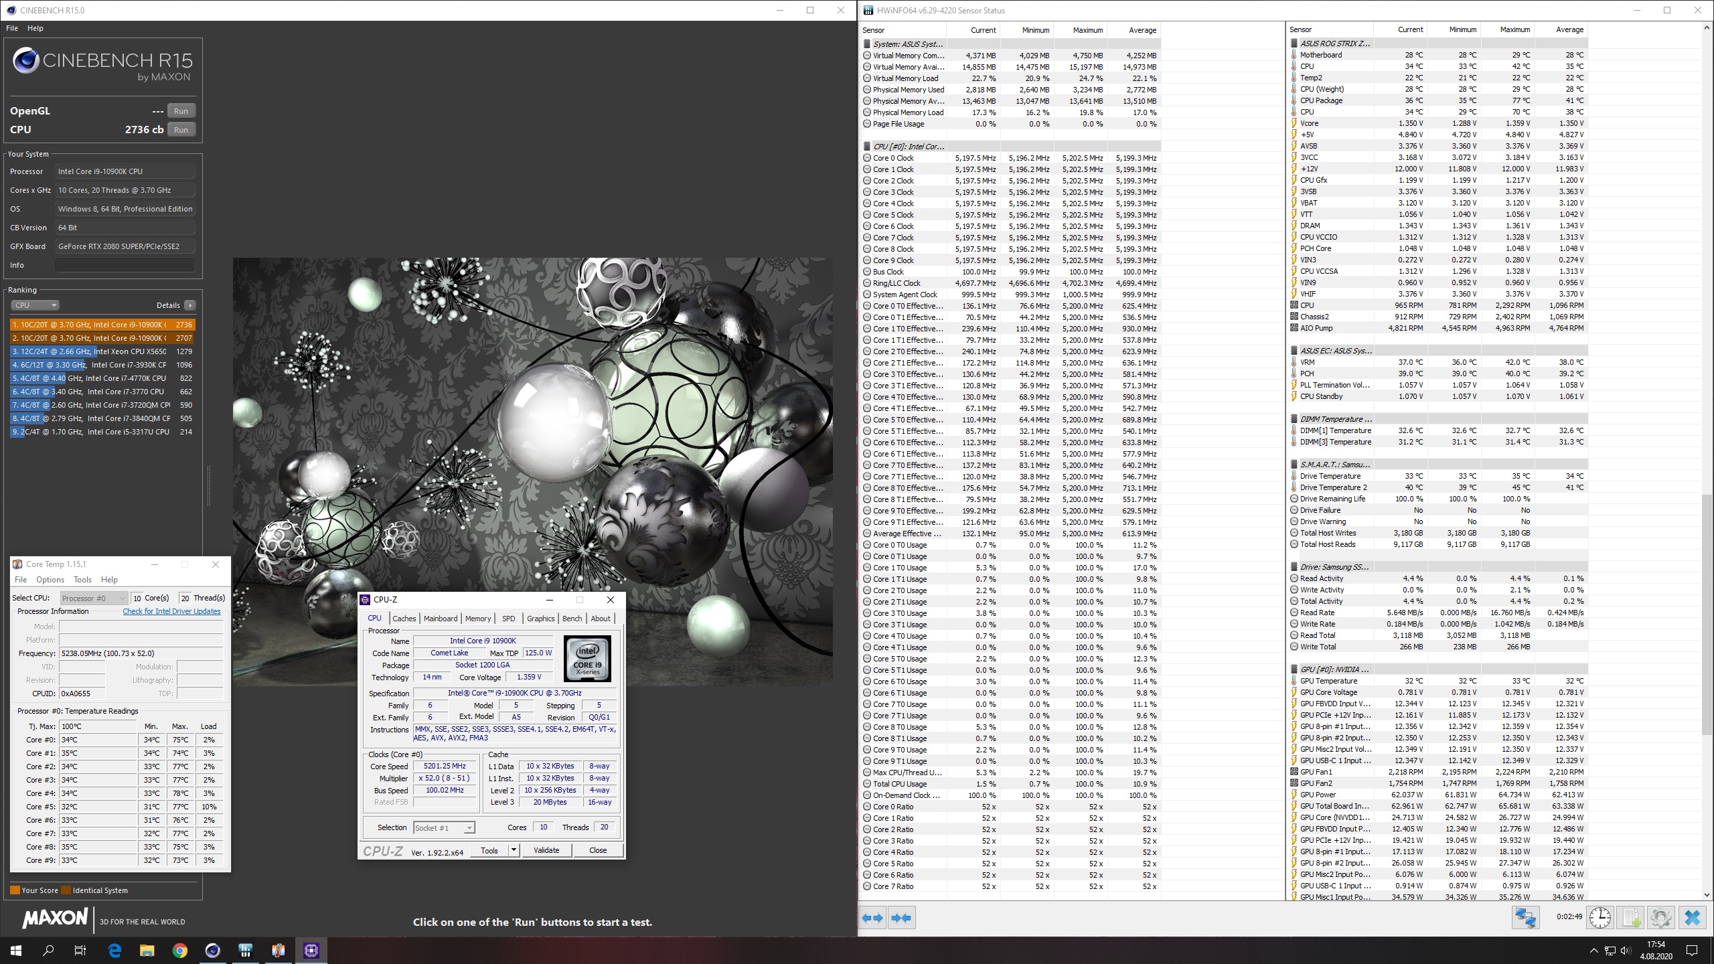Close HWiNFO sensors with blue X icon
Viewport: 1714px width, 964px height.
[x=1693, y=917]
